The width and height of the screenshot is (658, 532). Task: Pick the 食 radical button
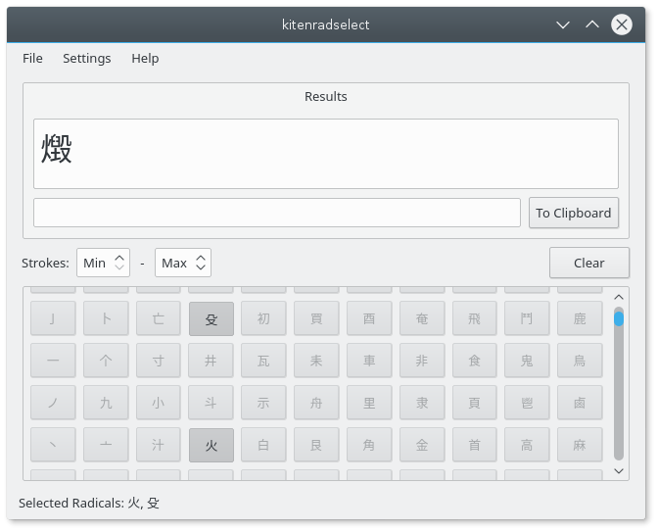(475, 361)
